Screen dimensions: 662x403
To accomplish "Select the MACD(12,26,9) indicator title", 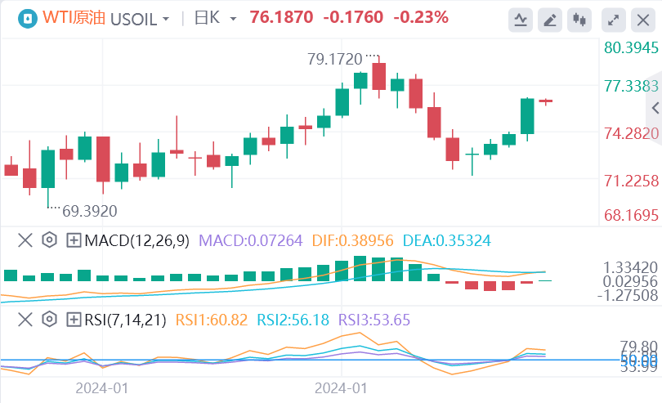I will (x=136, y=240).
